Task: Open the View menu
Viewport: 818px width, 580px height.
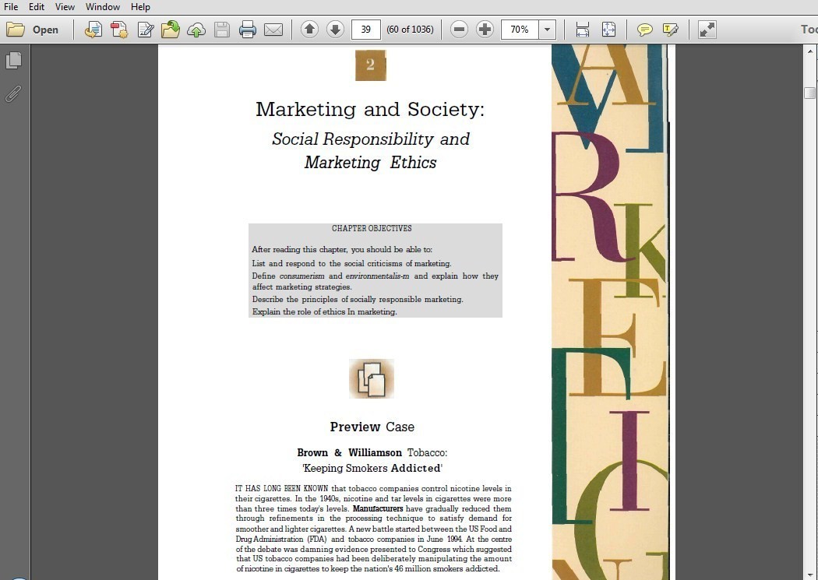Action: [x=65, y=7]
